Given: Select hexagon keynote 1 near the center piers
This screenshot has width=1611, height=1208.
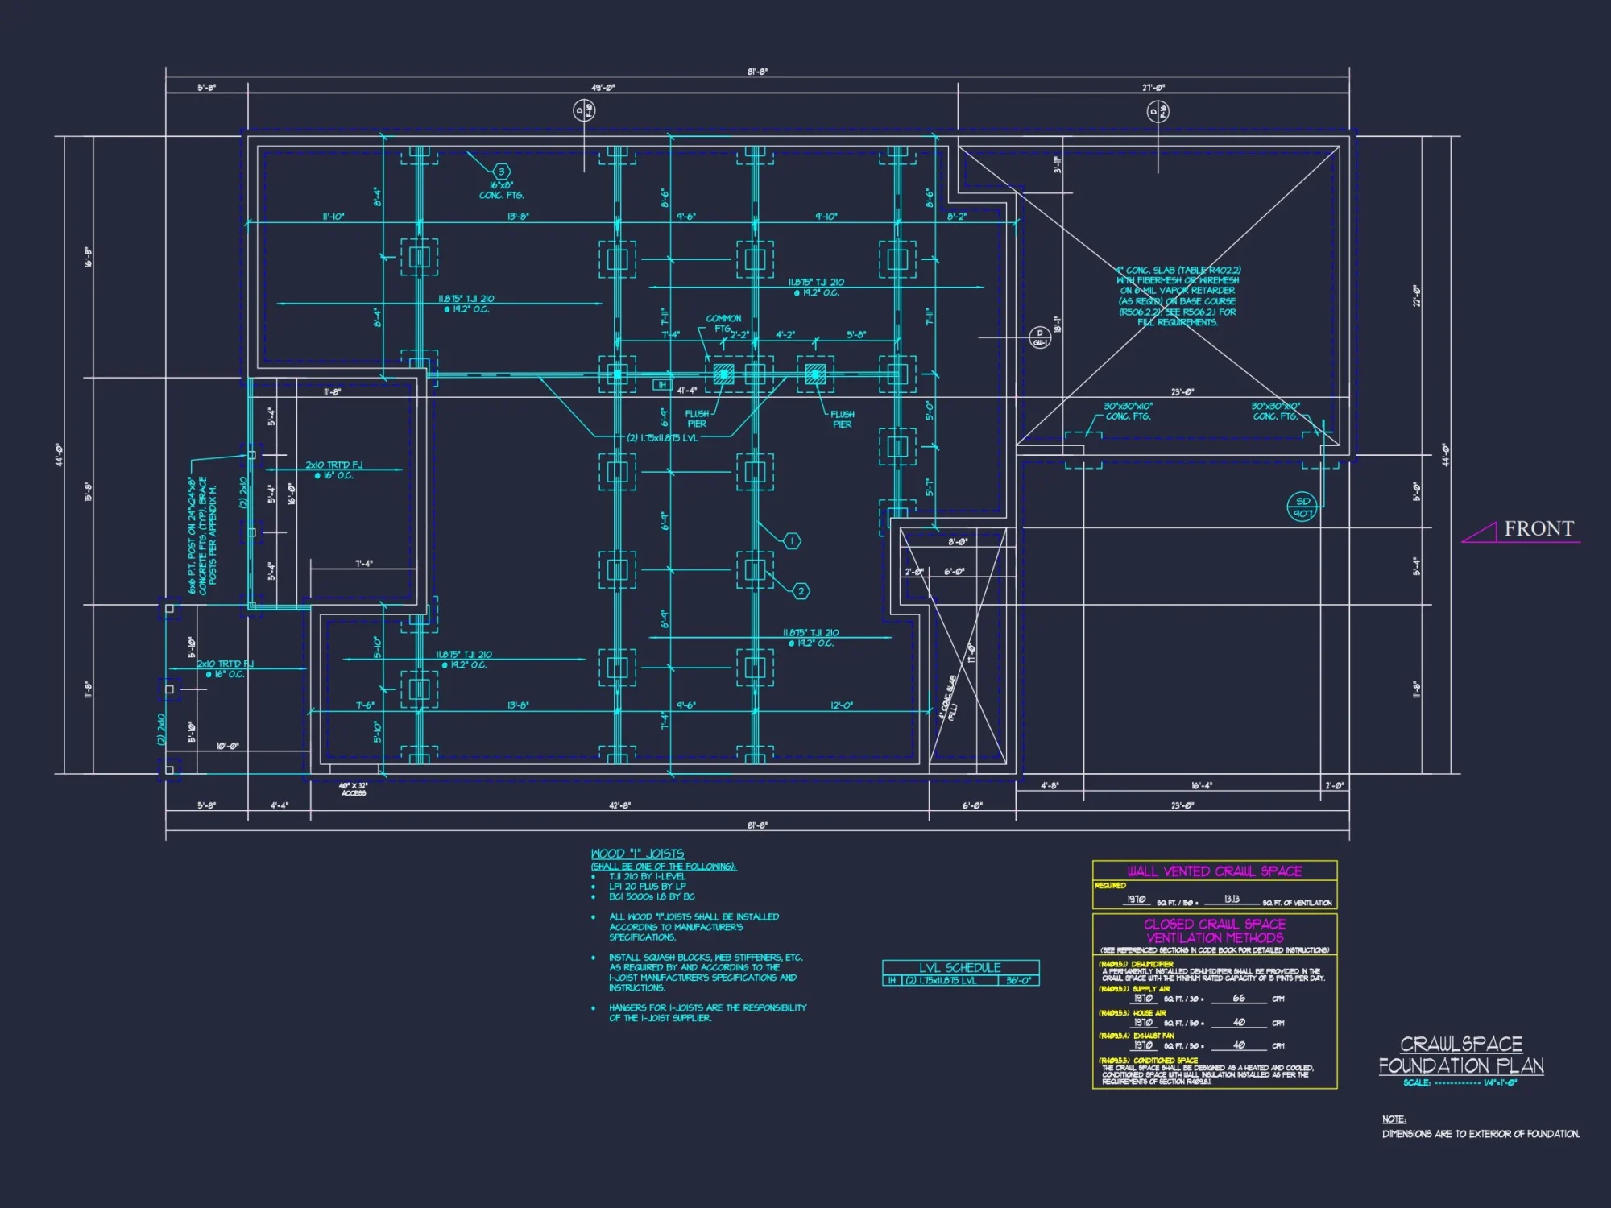Looking at the screenshot, I should pyautogui.click(x=792, y=540).
